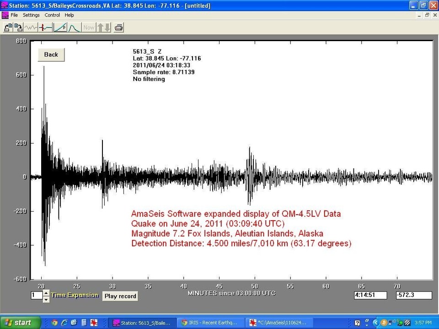Select the waveform display tool

click(x=30, y=27)
